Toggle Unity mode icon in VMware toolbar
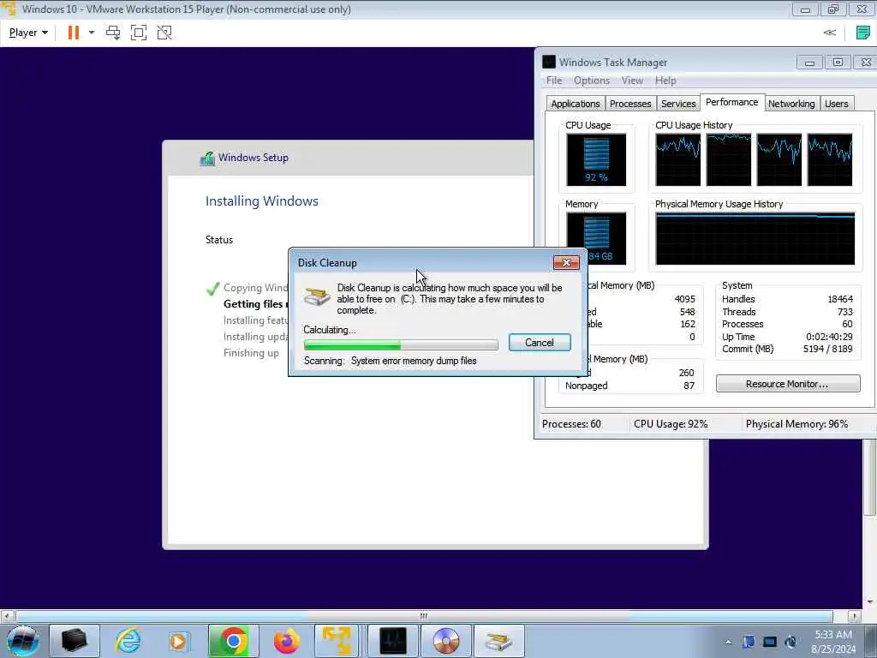This screenshot has width=877, height=658. pos(164,33)
